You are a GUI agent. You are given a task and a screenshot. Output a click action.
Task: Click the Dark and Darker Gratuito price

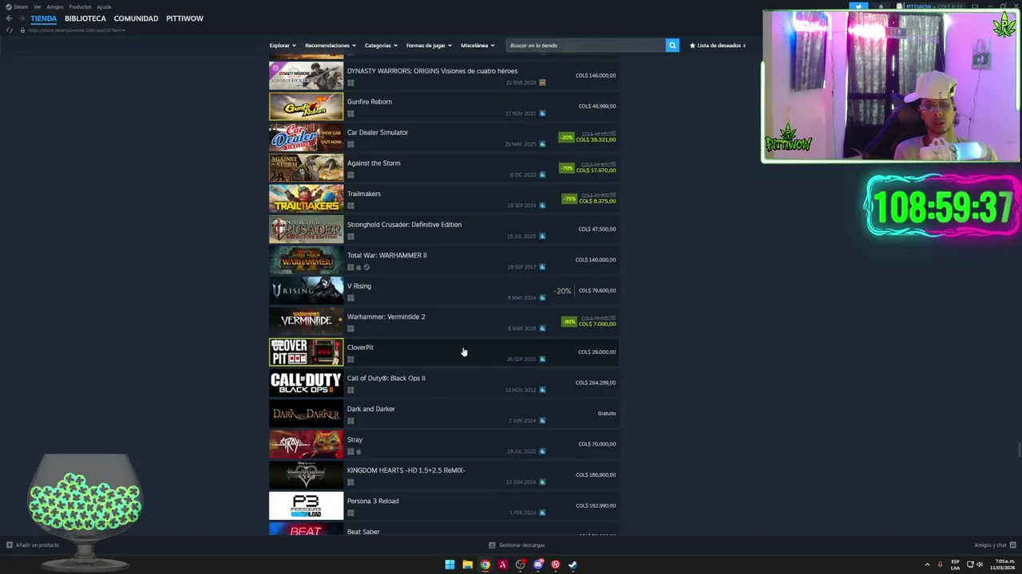(x=607, y=413)
